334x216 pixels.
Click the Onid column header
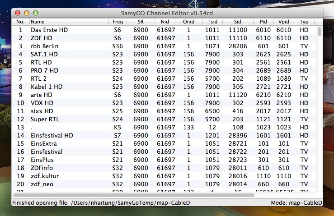(x=188, y=22)
